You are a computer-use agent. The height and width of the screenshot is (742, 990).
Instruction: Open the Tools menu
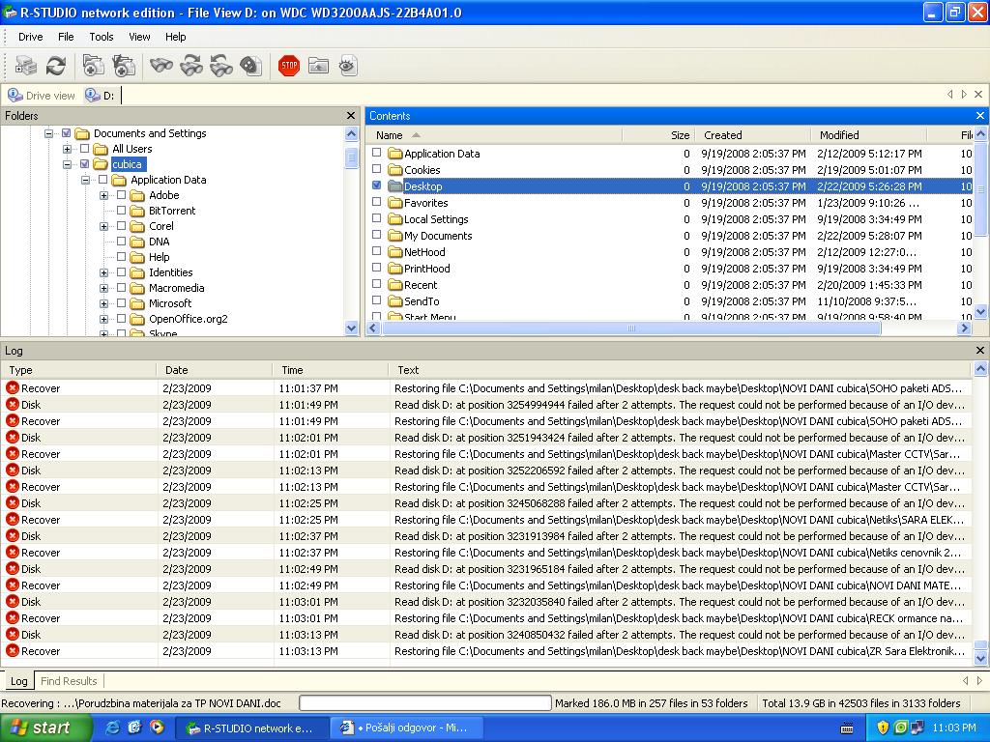coord(102,37)
